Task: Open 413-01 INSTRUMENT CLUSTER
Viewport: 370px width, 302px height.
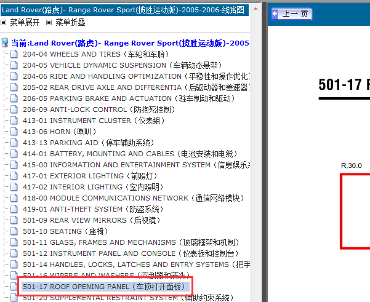Action: pos(94,121)
